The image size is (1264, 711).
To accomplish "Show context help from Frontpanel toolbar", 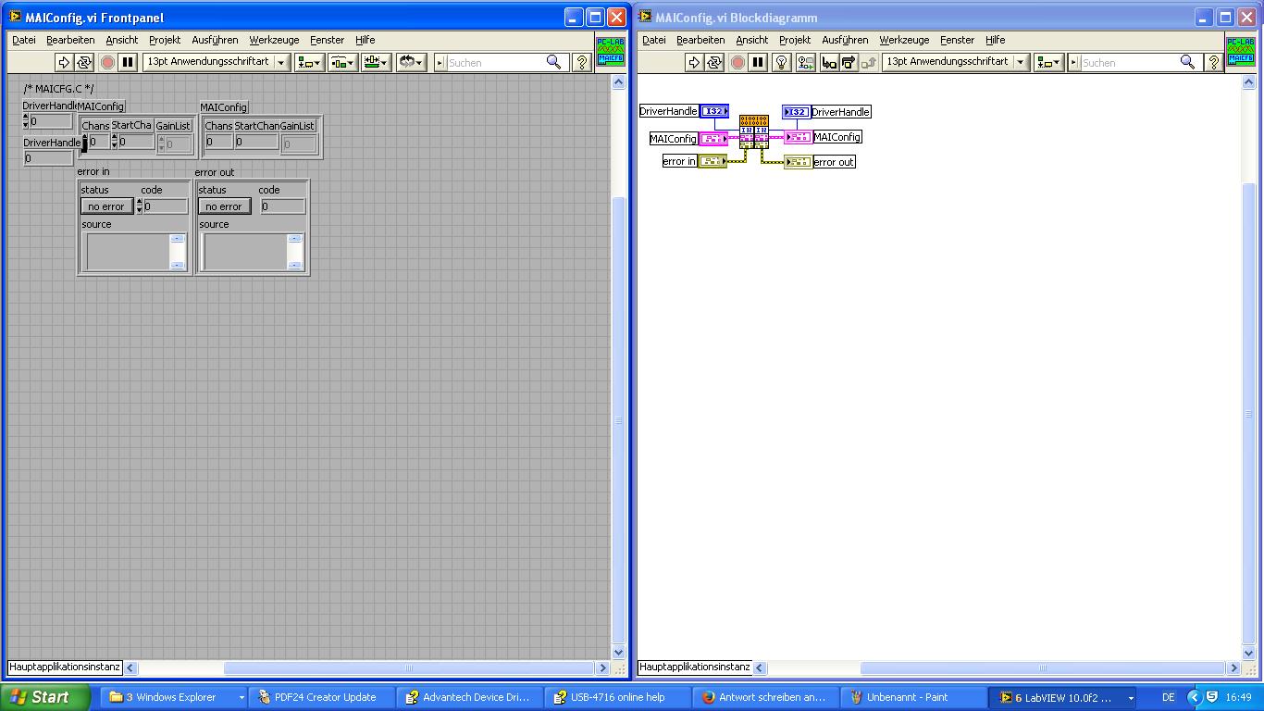I will (581, 62).
